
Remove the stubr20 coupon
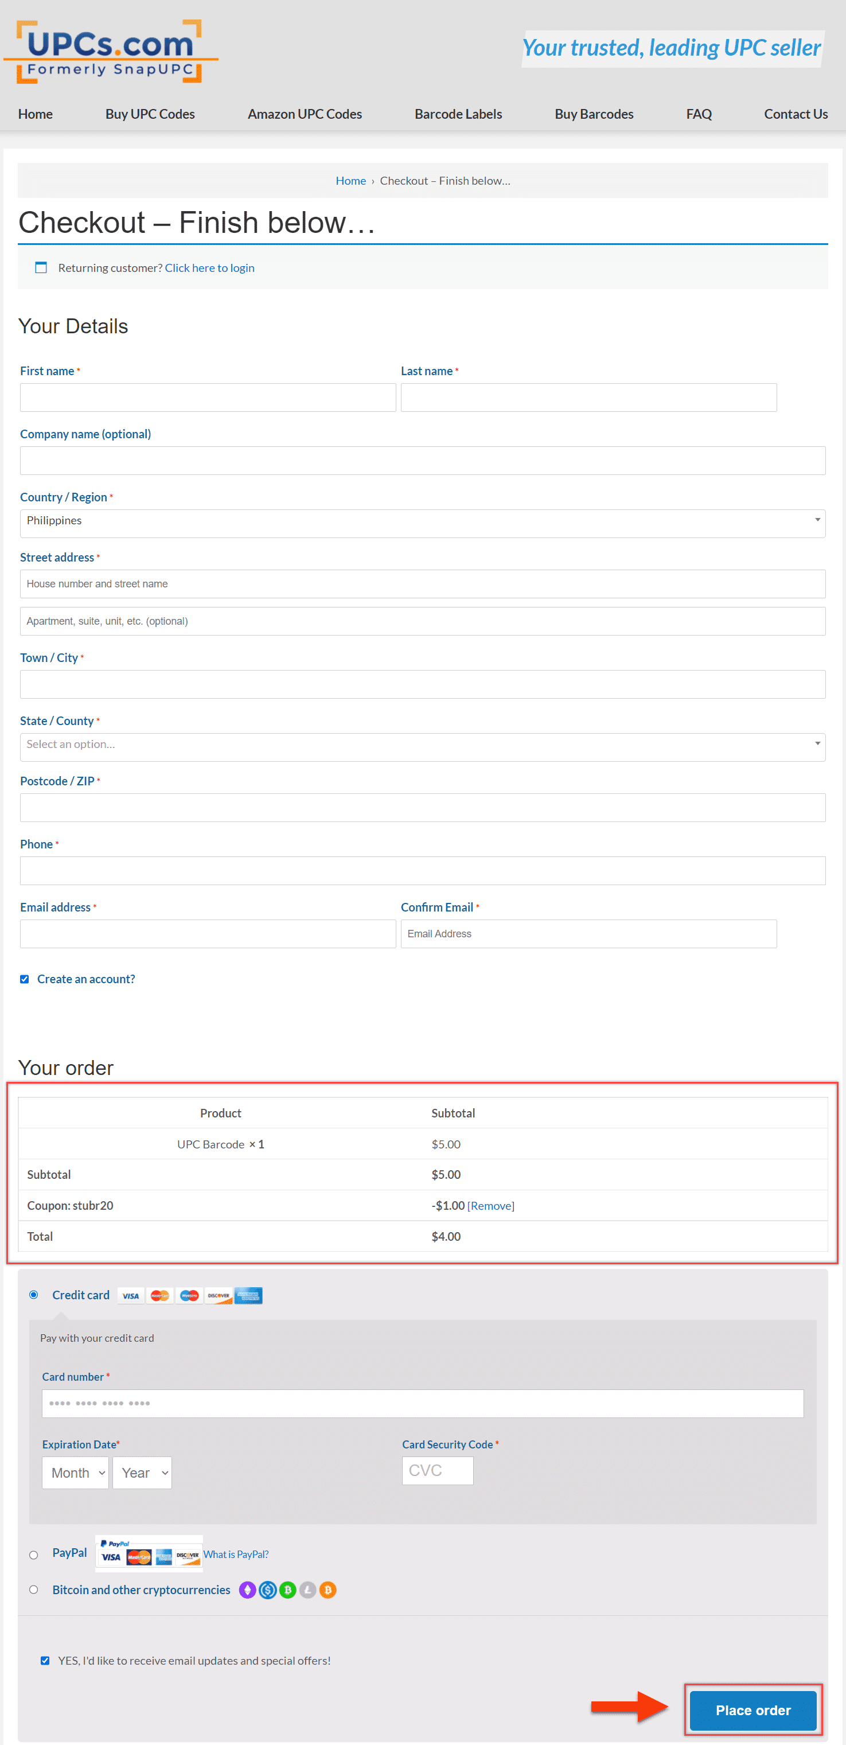tap(491, 1206)
